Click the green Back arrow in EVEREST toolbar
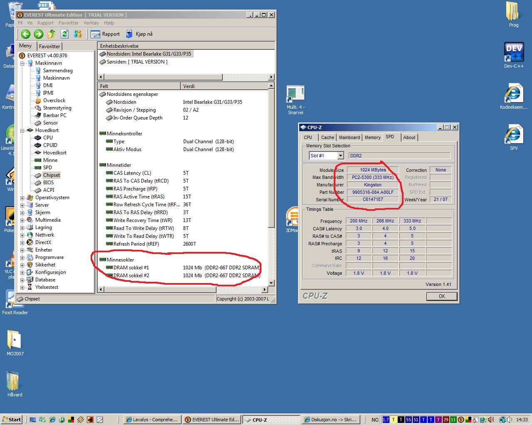The image size is (532, 425). (26, 34)
